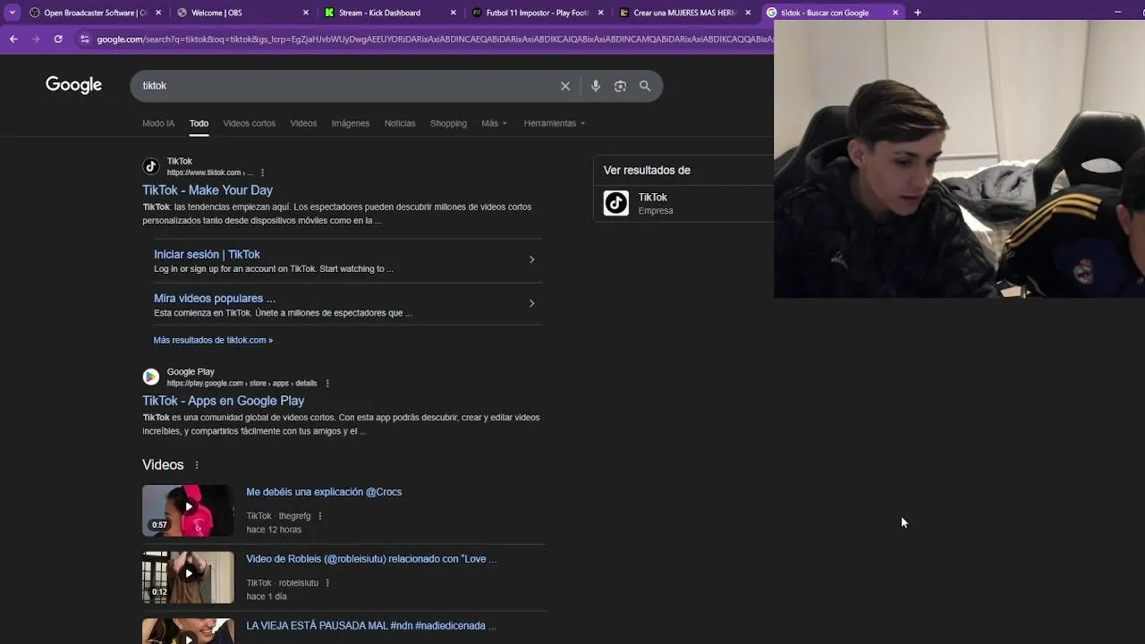The height and width of the screenshot is (644, 1145).
Task: Play the Crocs video thumbnail
Action: [188, 511]
